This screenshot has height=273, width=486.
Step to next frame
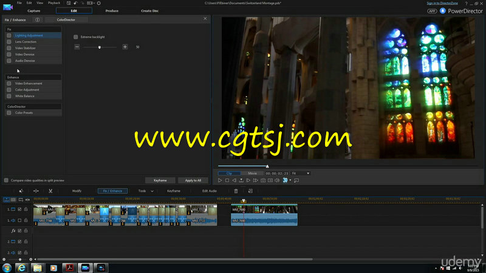pyautogui.click(x=248, y=180)
